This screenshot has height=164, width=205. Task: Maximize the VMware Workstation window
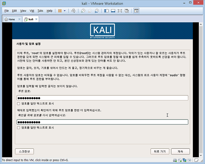(190, 3)
